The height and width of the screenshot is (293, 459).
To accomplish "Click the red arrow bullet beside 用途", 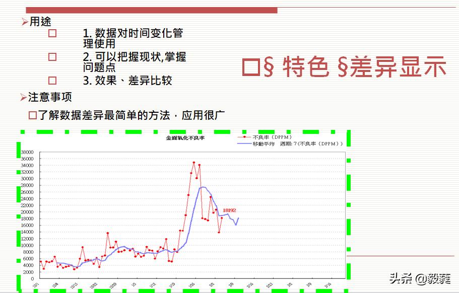I will pos(23,22).
